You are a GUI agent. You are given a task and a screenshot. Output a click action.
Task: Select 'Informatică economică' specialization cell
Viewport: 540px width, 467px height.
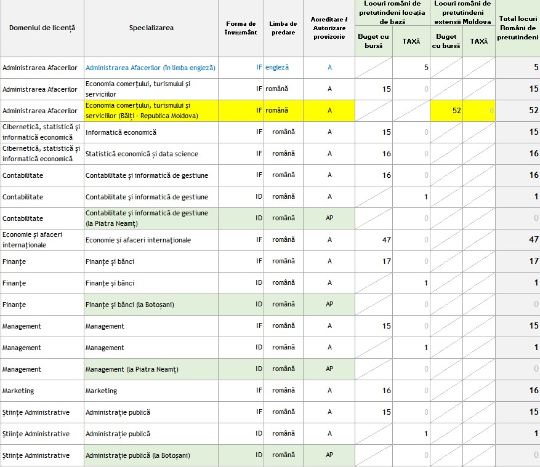pyautogui.click(x=151, y=132)
